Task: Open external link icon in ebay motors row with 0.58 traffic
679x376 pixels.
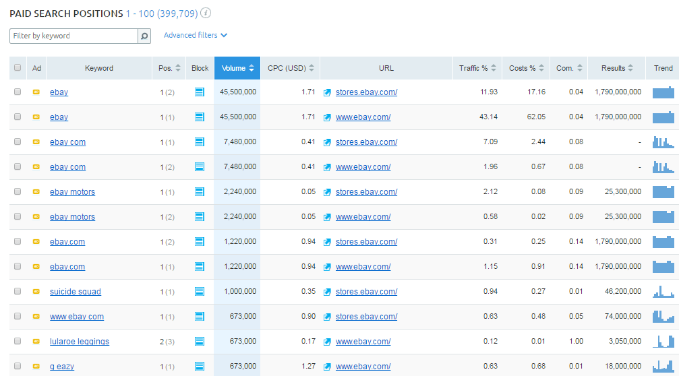Action: 328,217
